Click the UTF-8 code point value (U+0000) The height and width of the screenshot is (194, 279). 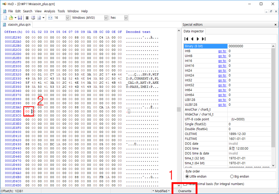238,119
